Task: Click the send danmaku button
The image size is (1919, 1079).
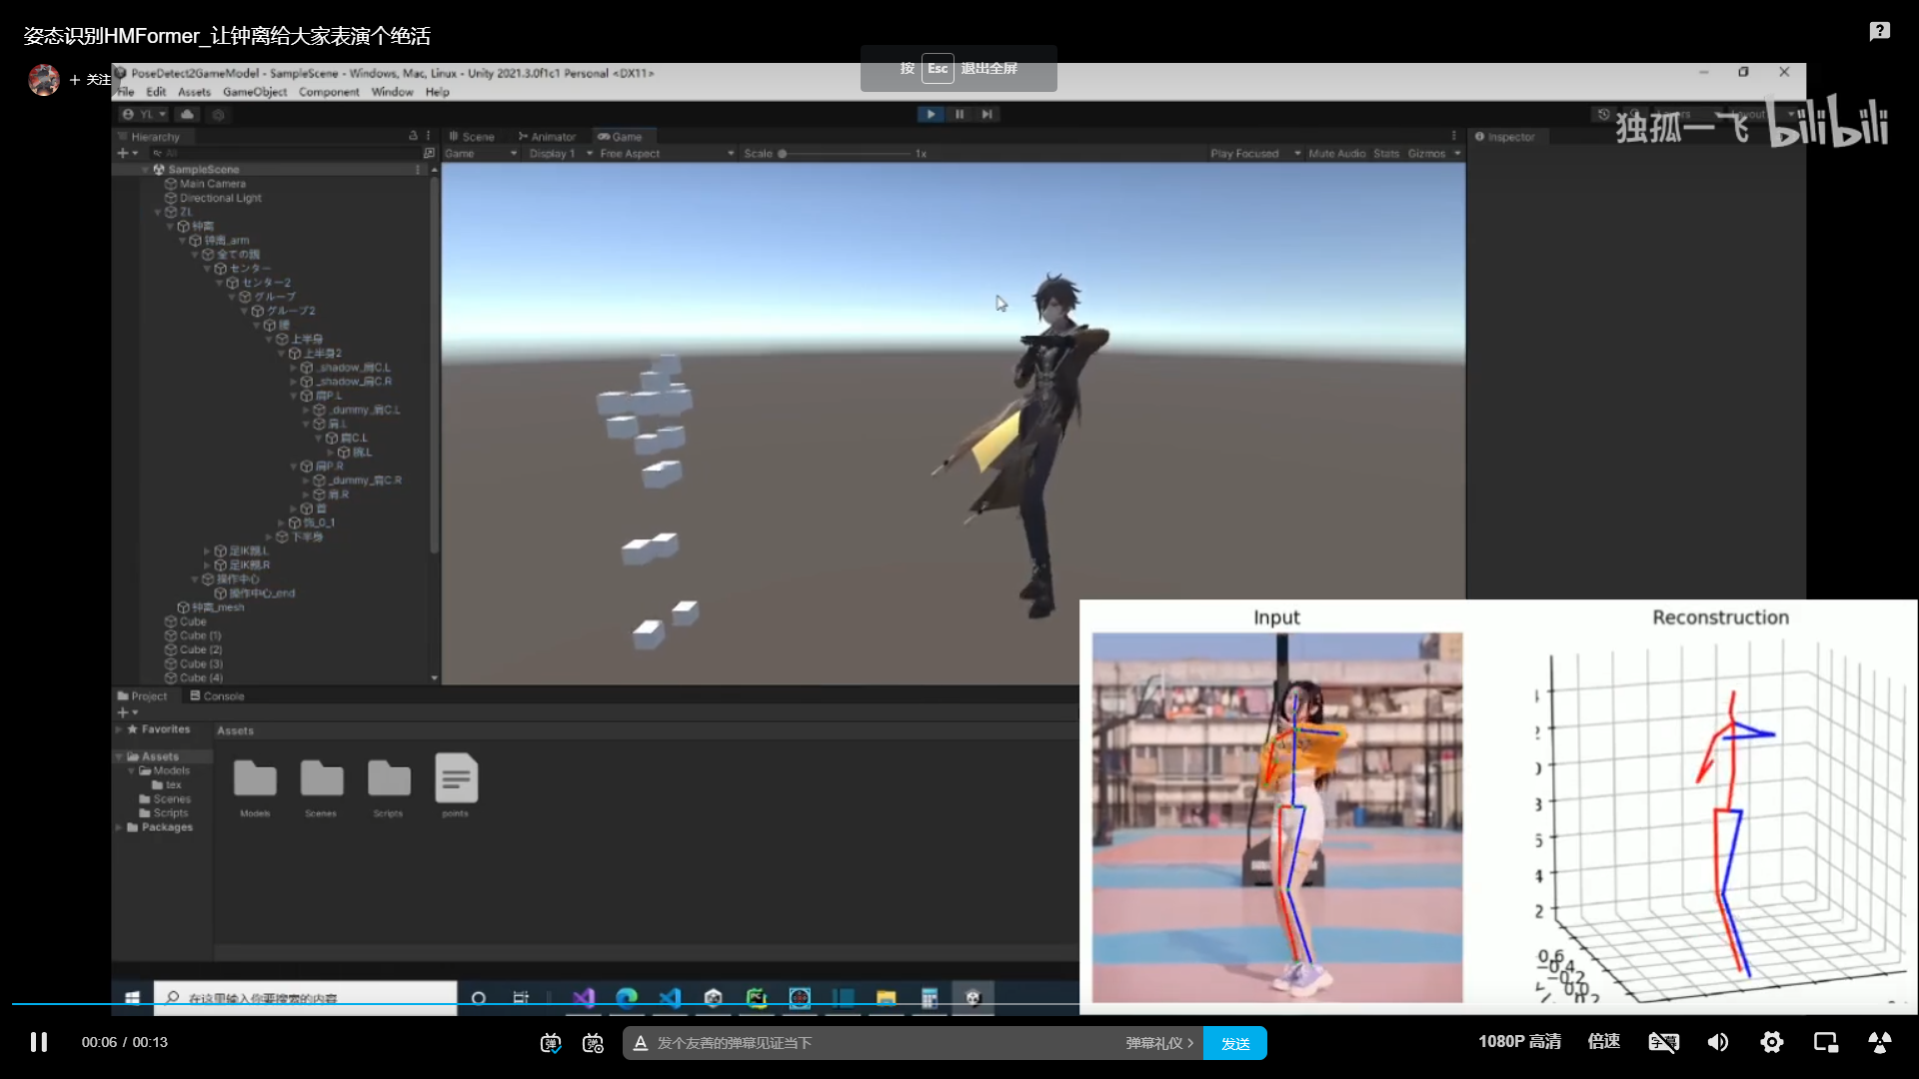Action: tap(1235, 1043)
